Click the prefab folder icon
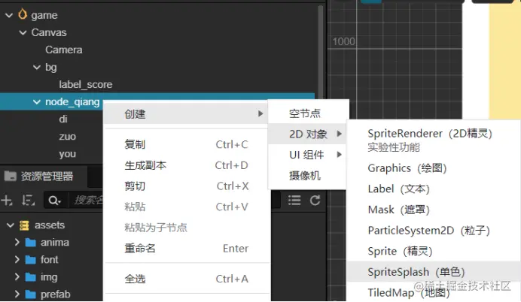 (x=31, y=294)
